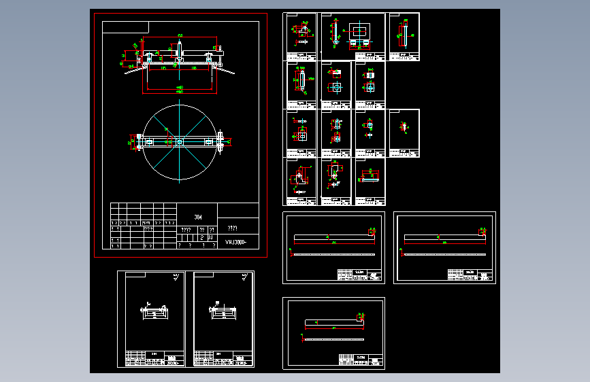
Task: Select the bottom-most long bar drawing sheet
Action: (x=333, y=333)
